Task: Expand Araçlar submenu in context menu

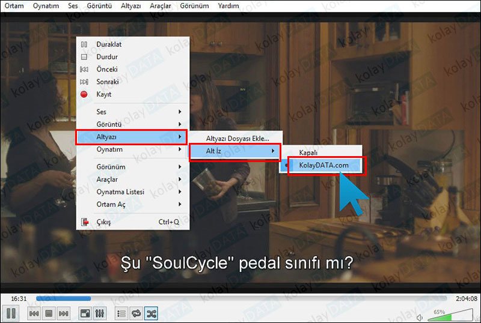Action: click(132, 180)
